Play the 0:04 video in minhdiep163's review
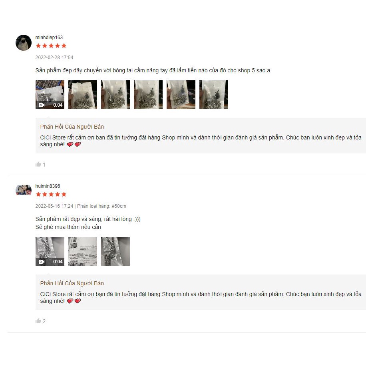Viewport: 366px width, 366px height. click(50, 95)
